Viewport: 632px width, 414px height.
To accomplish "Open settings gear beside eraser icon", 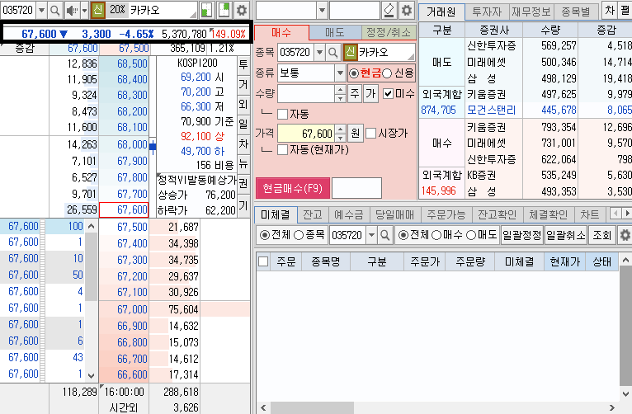I will coord(407,10).
